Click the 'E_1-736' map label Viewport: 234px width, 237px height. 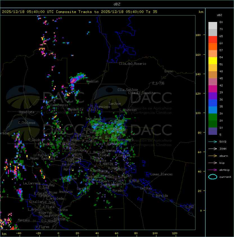point(158,83)
